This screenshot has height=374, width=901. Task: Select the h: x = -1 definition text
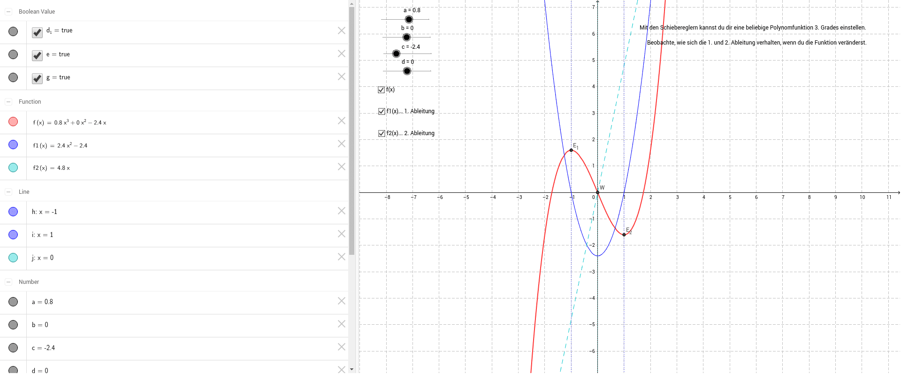(x=45, y=212)
